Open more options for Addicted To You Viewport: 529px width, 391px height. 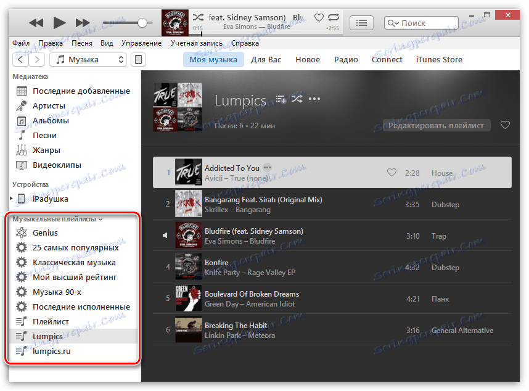click(x=267, y=167)
